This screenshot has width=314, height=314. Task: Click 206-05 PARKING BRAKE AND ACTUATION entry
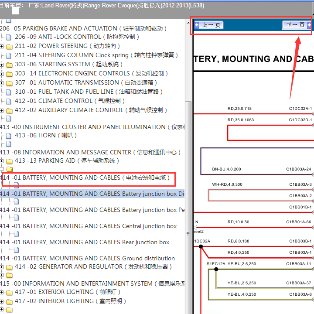(83, 28)
